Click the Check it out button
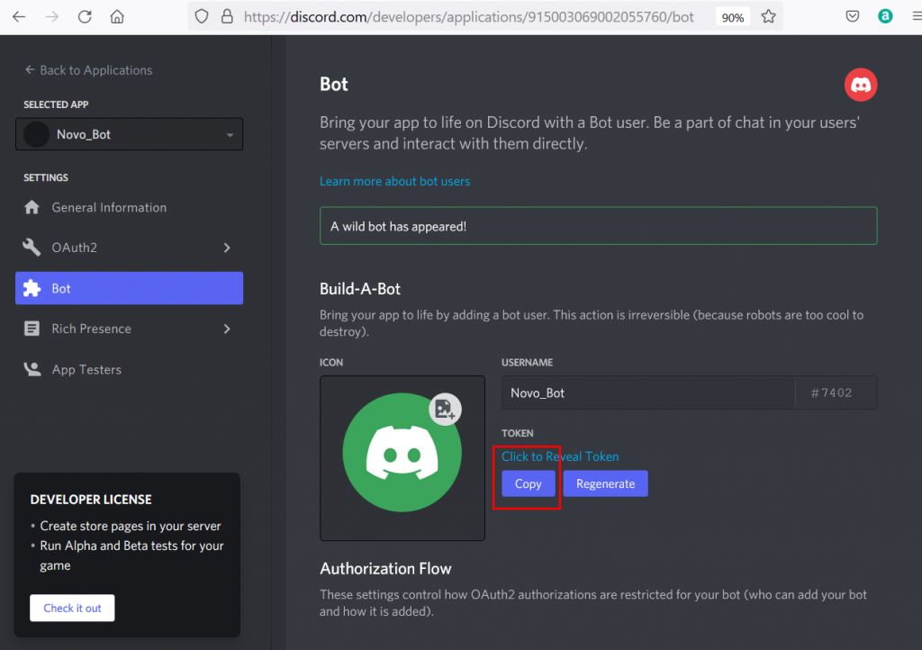922x650 pixels. pos(72,608)
